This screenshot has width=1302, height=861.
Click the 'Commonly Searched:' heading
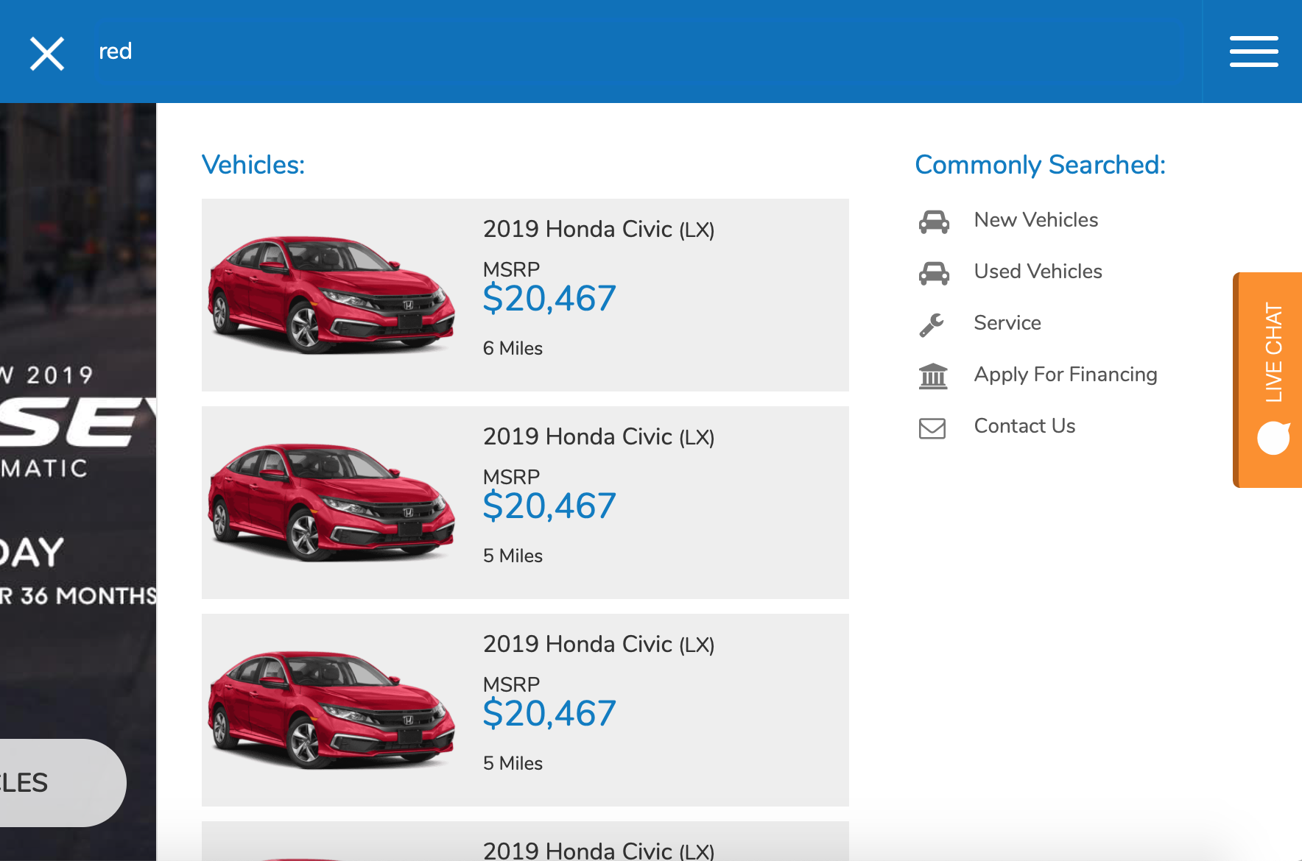1040,165
